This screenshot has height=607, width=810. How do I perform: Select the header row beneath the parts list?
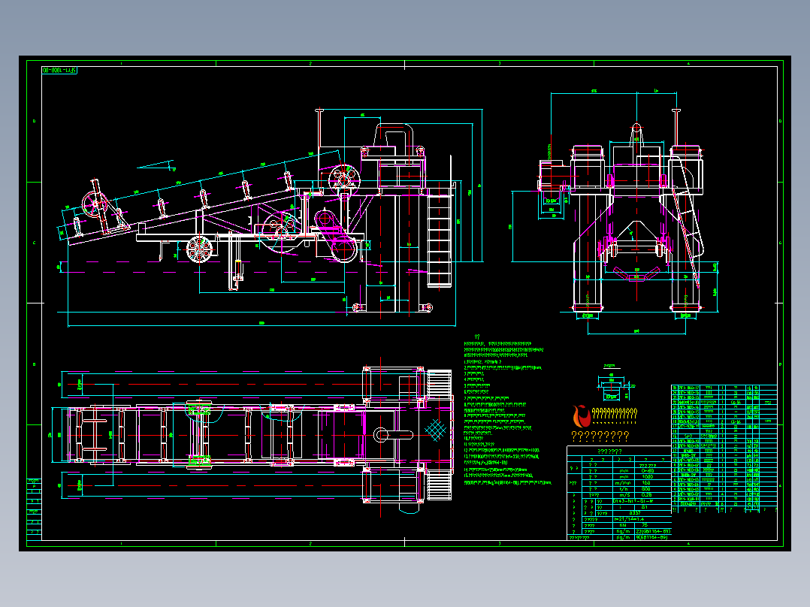(724, 510)
